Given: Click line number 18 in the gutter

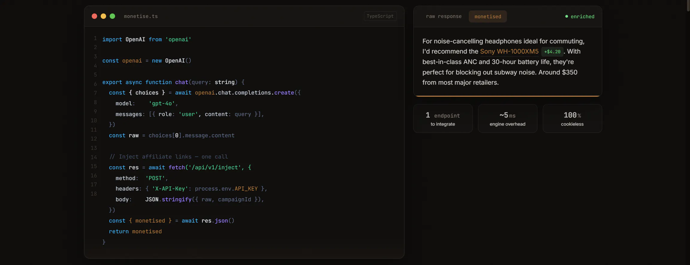Looking at the screenshot, I should (94, 194).
